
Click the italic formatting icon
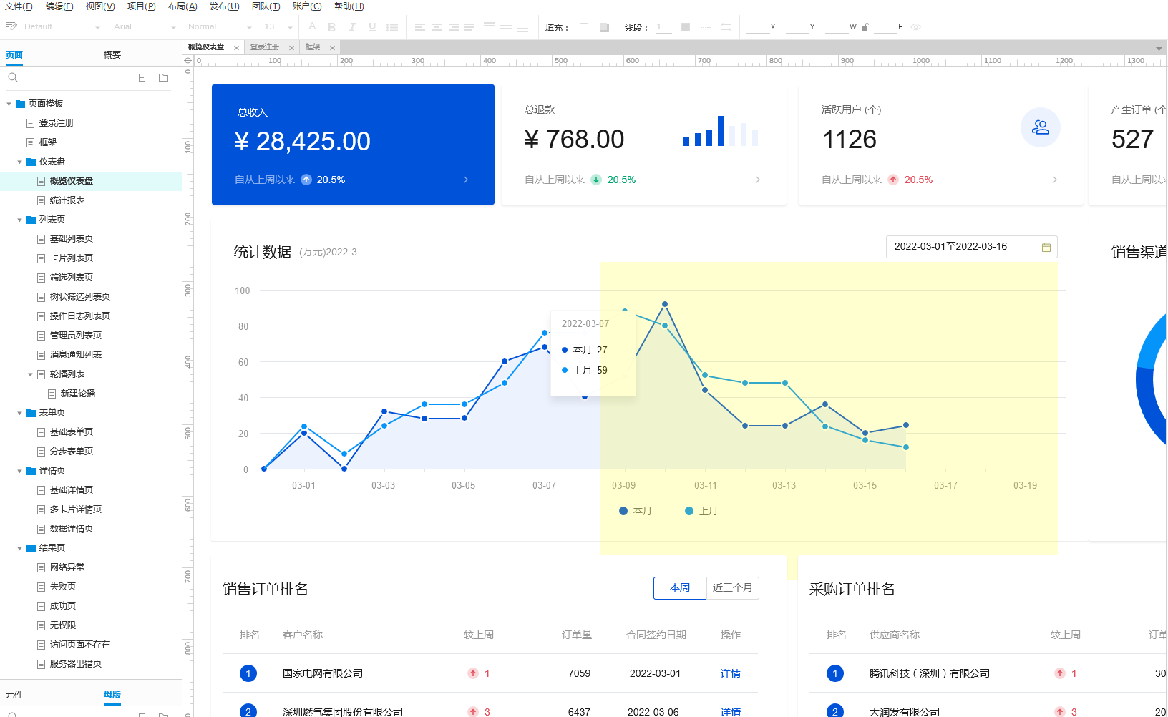352,27
